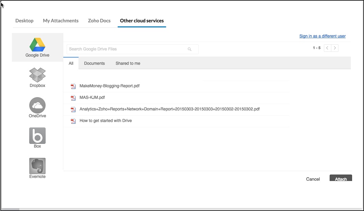Select the Google Drive service icon

(37, 45)
